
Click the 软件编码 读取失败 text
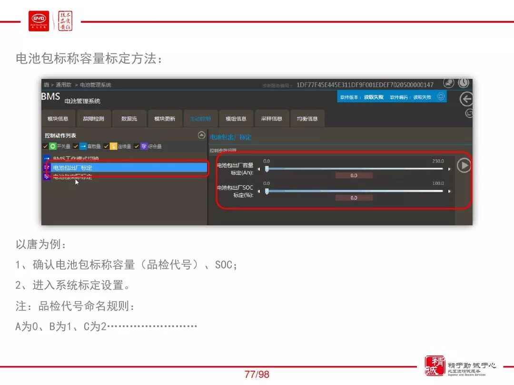[x=410, y=97]
